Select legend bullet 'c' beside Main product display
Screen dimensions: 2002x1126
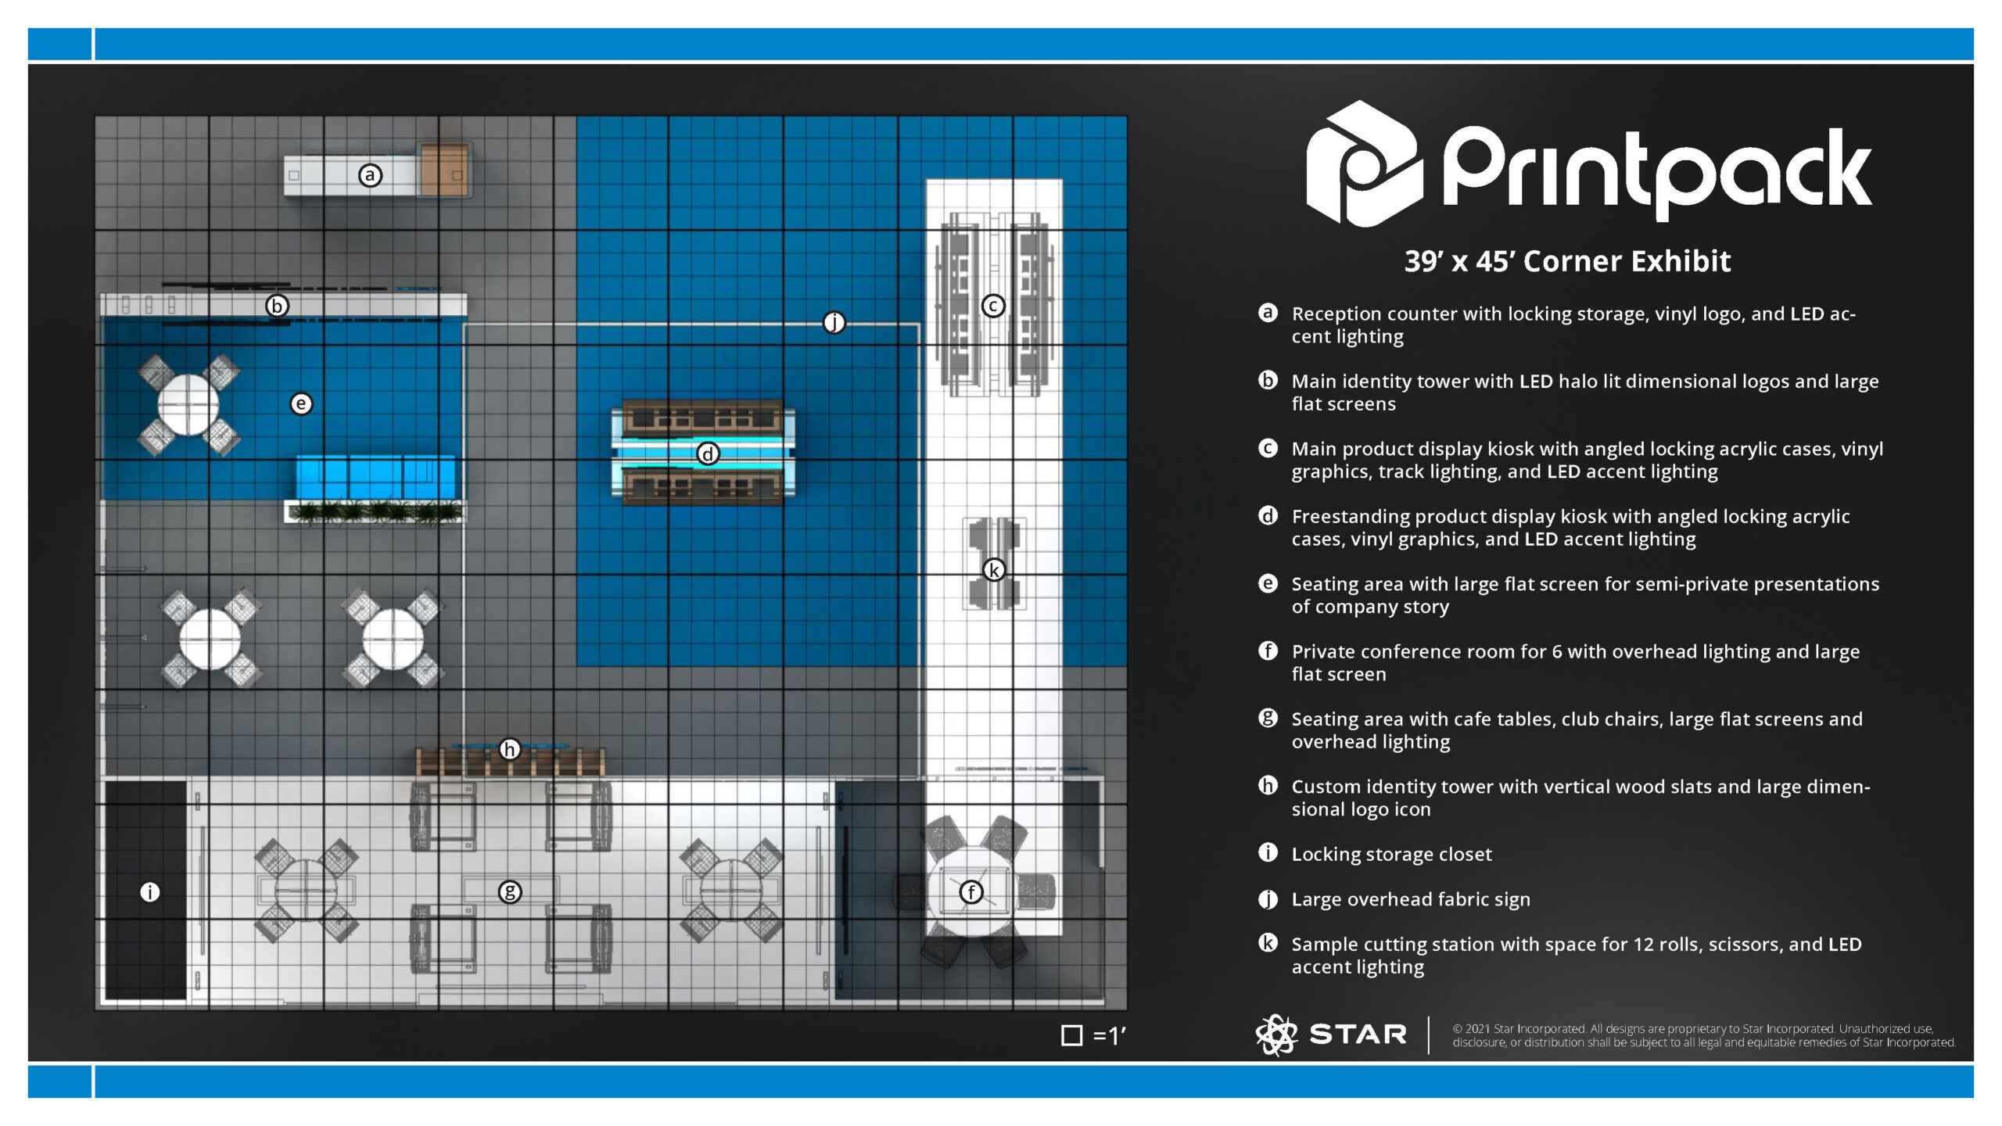1268,448
